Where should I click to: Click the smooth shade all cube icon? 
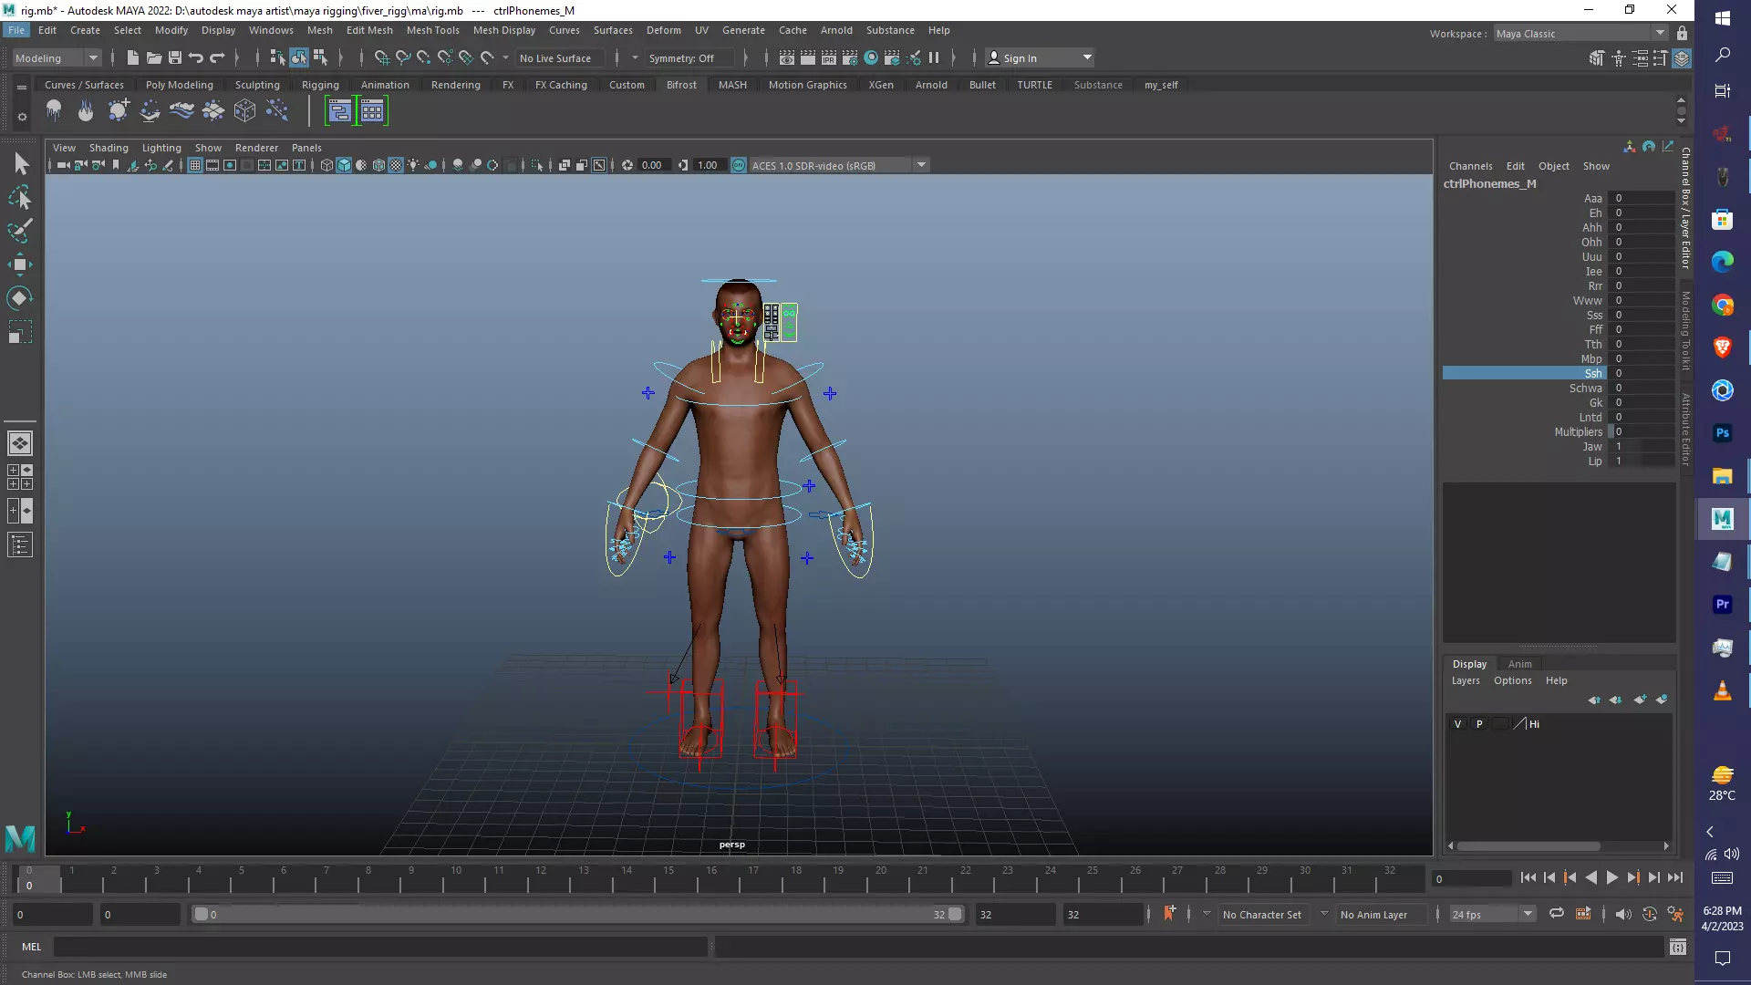pyautogui.click(x=344, y=165)
